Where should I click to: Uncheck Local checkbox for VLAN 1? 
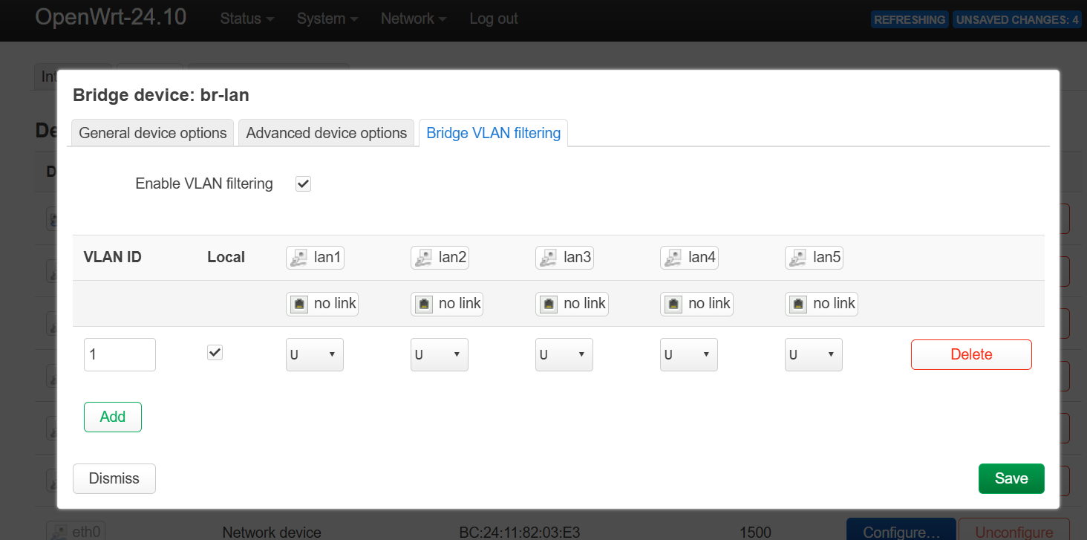[x=215, y=353]
